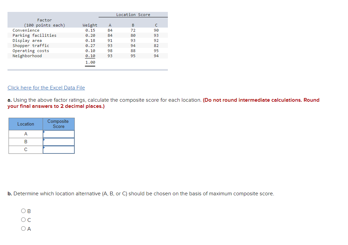The height and width of the screenshot is (245, 348).
Task: Click the Composite Score input for Location C
Action: pyautogui.click(x=59, y=150)
